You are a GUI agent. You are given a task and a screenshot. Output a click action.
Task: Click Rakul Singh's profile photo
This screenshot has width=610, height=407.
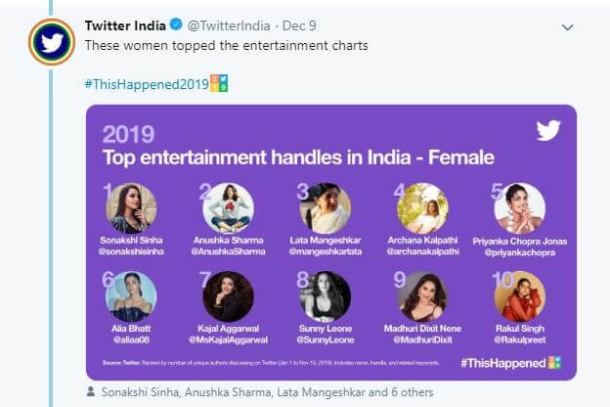pos(519,296)
